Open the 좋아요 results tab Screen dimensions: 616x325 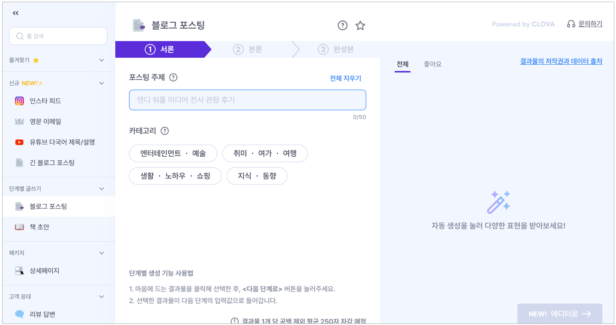click(x=432, y=64)
